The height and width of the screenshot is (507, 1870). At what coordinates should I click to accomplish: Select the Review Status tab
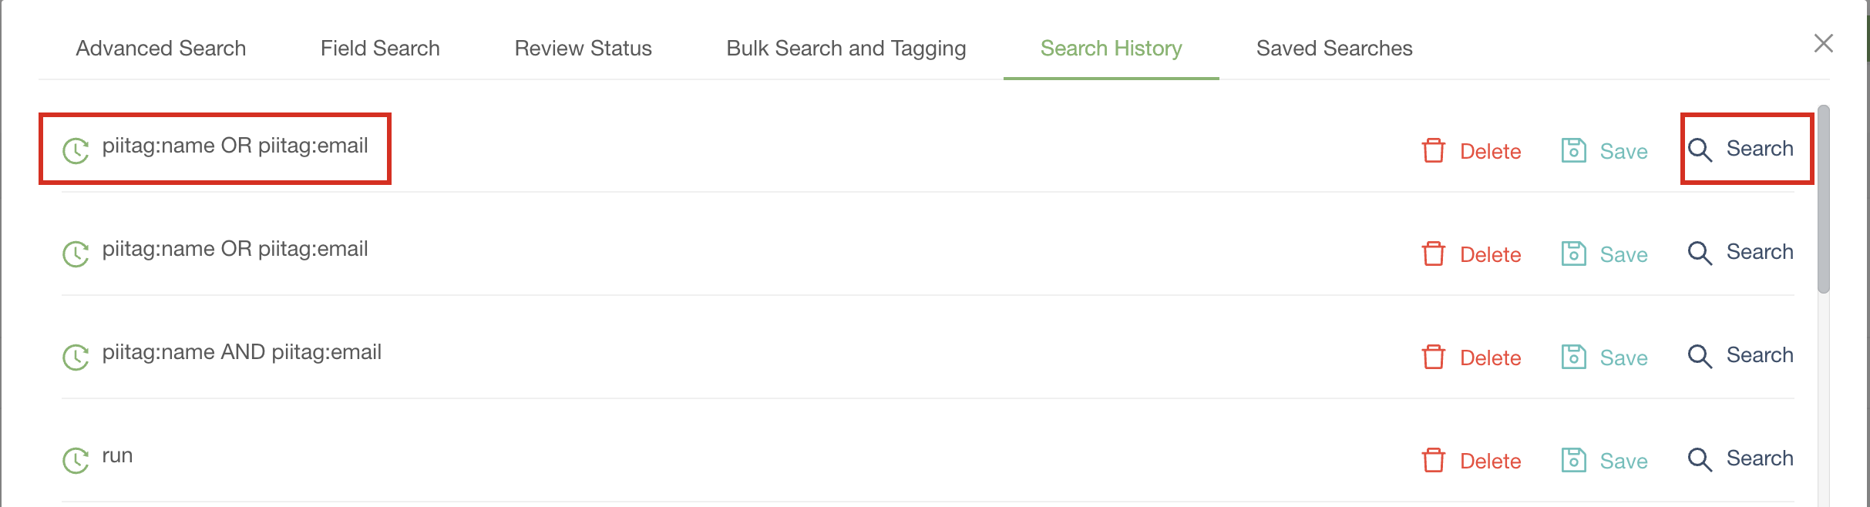click(x=582, y=48)
